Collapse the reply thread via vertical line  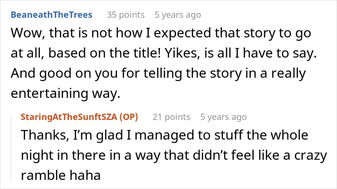[x=11, y=148]
